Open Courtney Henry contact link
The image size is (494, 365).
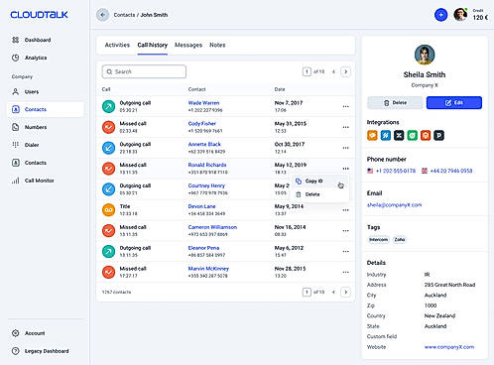pos(206,185)
